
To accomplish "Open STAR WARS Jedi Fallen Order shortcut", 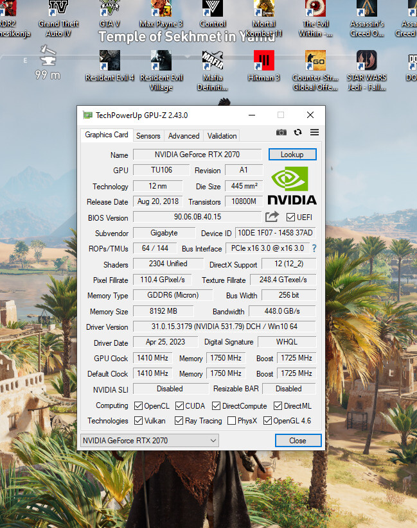I will pos(367,71).
